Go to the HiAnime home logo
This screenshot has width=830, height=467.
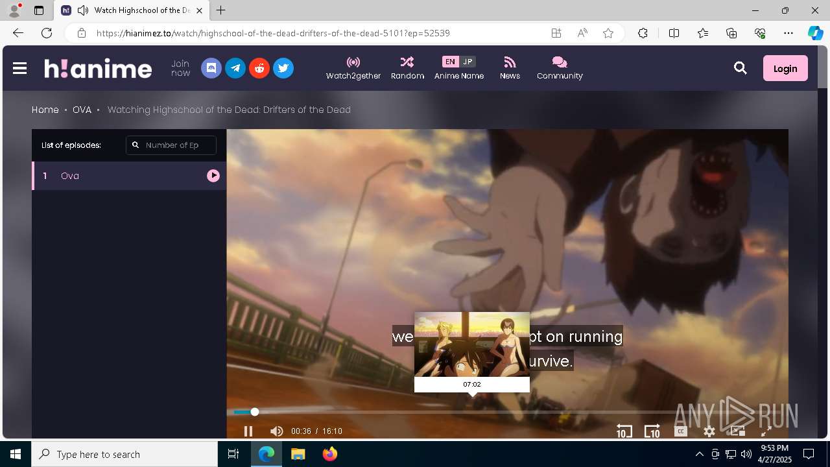click(x=98, y=68)
